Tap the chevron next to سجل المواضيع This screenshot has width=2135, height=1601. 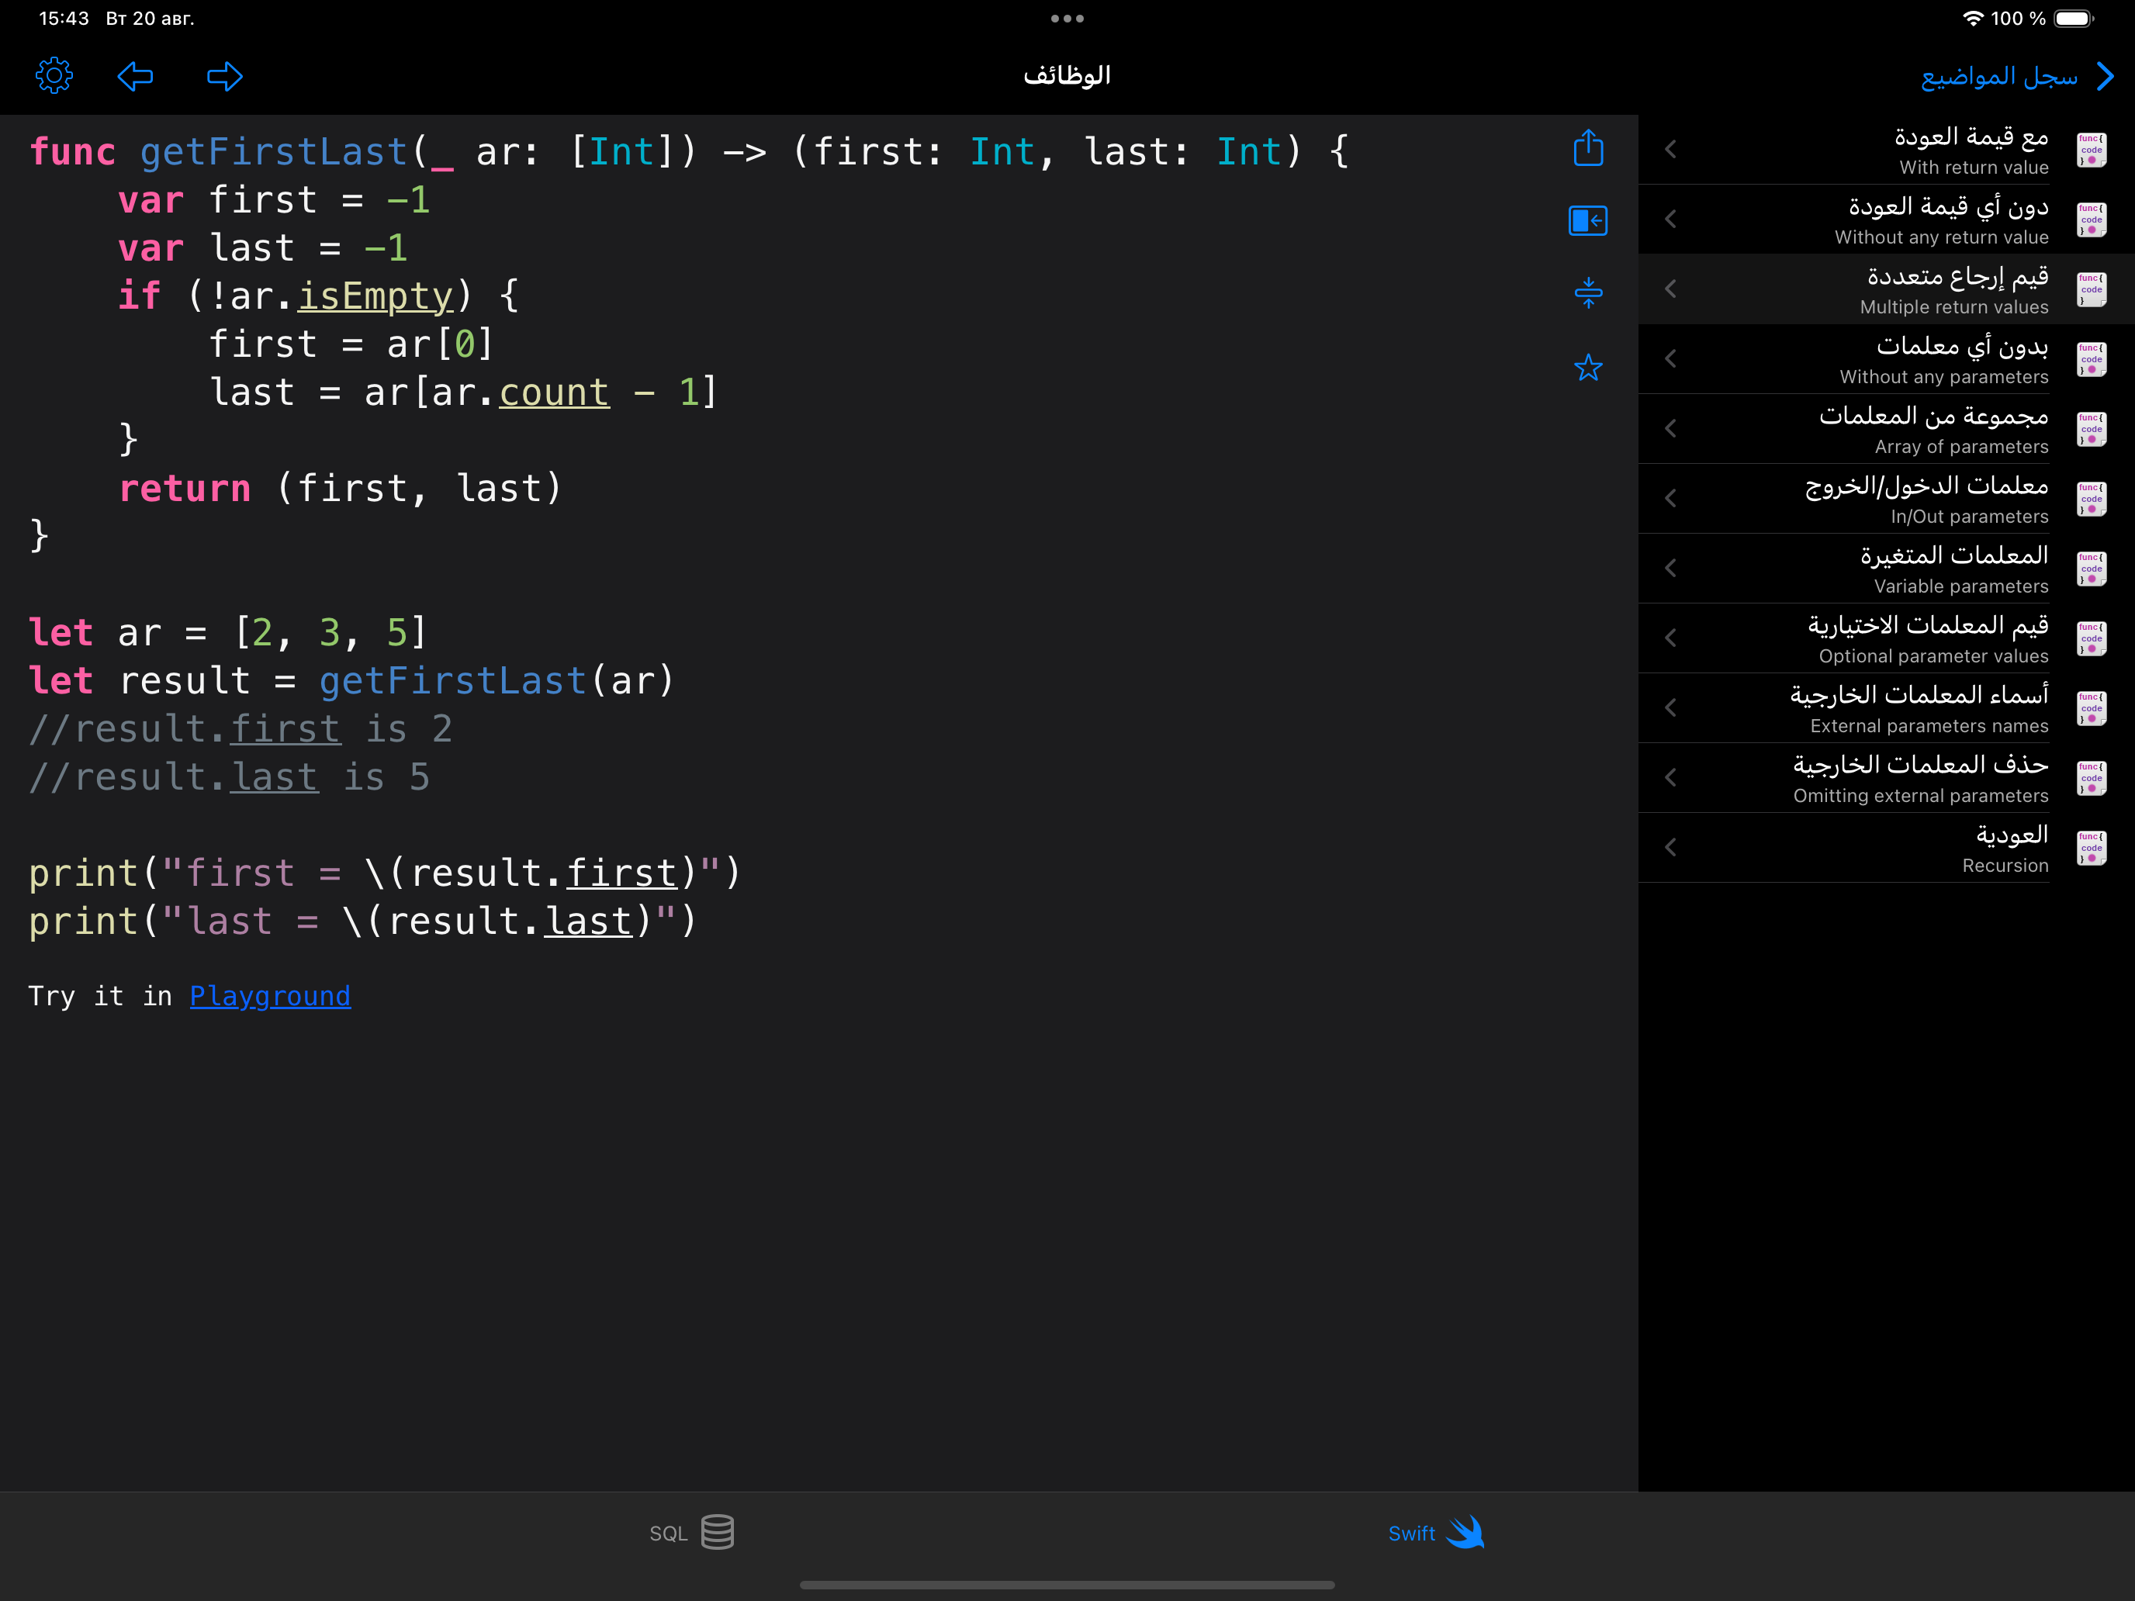(2106, 75)
